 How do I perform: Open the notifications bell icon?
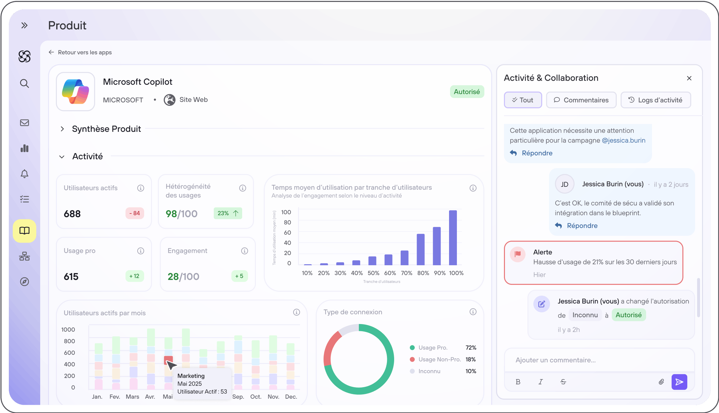pos(25,174)
